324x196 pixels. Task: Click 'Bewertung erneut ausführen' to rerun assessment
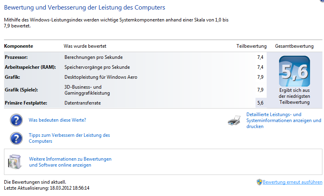[293, 182]
